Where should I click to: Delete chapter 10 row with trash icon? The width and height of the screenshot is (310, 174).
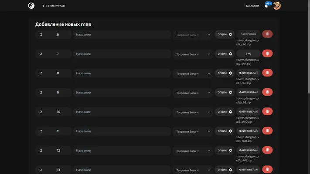(x=267, y=111)
